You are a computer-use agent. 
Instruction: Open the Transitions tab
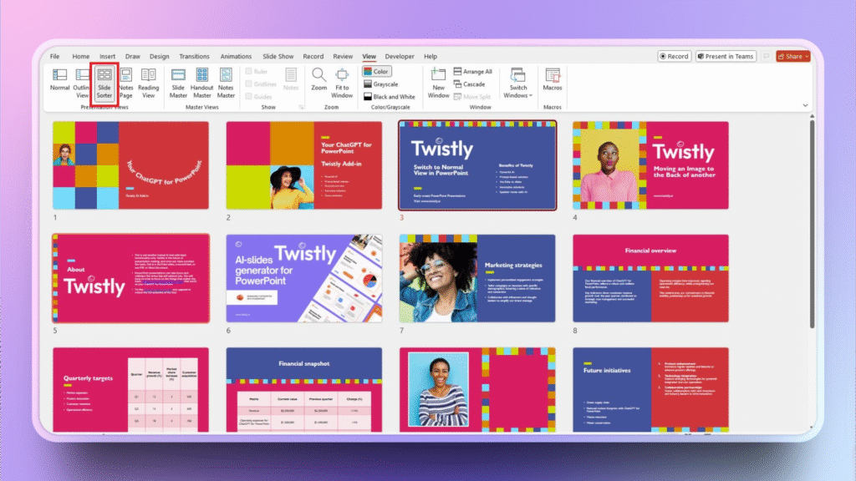(x=194, y=56)
